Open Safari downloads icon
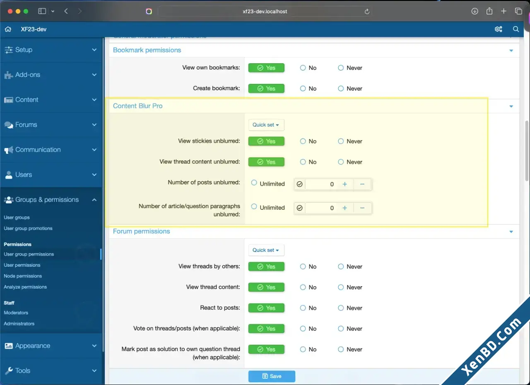The width and height of the screenshot is (530, 385). 475,11
